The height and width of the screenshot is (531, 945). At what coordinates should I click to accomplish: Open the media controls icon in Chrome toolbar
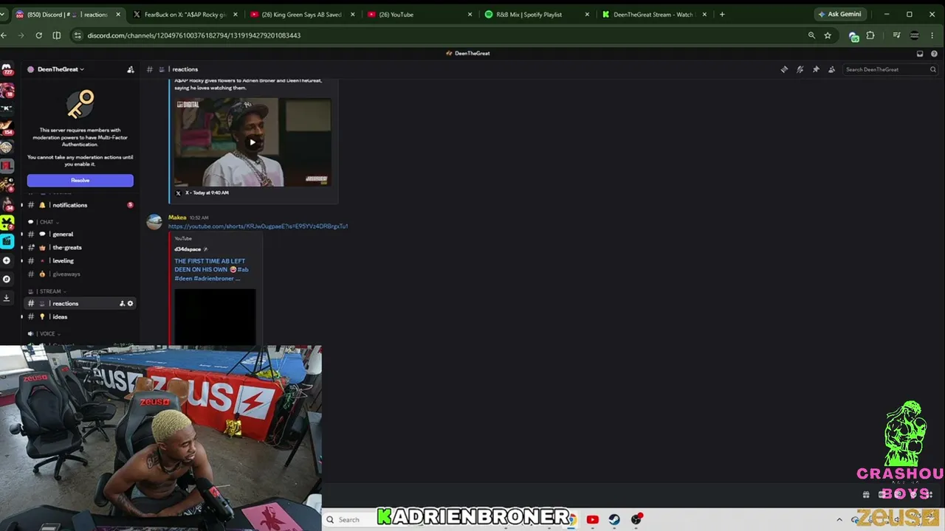(896, 35)
